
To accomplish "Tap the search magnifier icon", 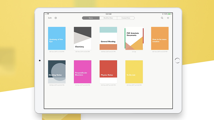I will [x=162, y=18].
